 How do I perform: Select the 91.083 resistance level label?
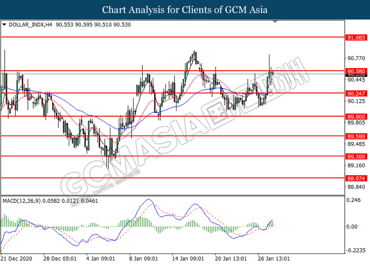[x=356, y=37]
